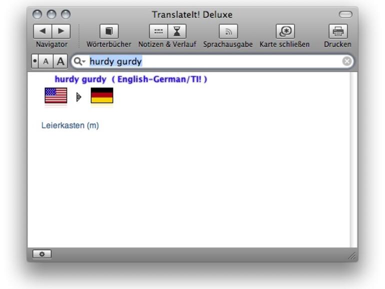This screenshot has width=385, height=289.
Task: Open history with the hourglass Verlauf icon
Action: pyautogui.click(x=177, y=31)
